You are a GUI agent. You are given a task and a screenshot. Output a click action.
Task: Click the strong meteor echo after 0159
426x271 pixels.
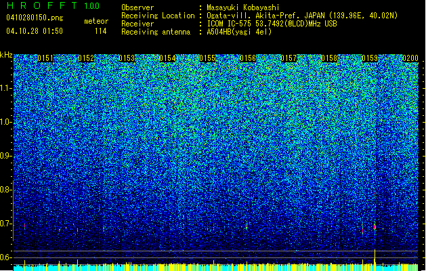click(x=375, y=227)
